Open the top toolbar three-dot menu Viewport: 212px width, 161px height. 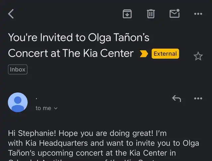click(198, 14)
